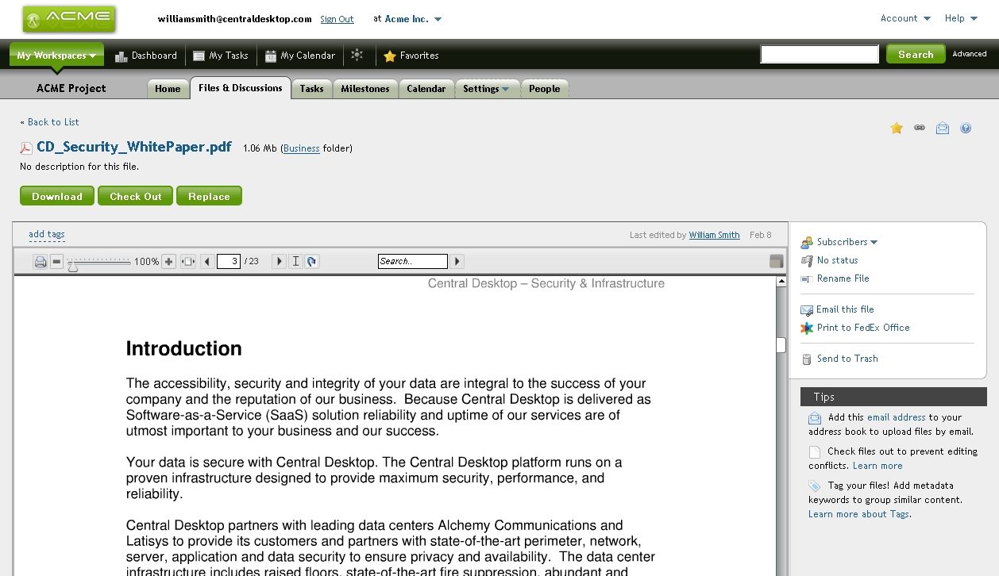Click the My Calendar icon in top bar

pos(271,56)
